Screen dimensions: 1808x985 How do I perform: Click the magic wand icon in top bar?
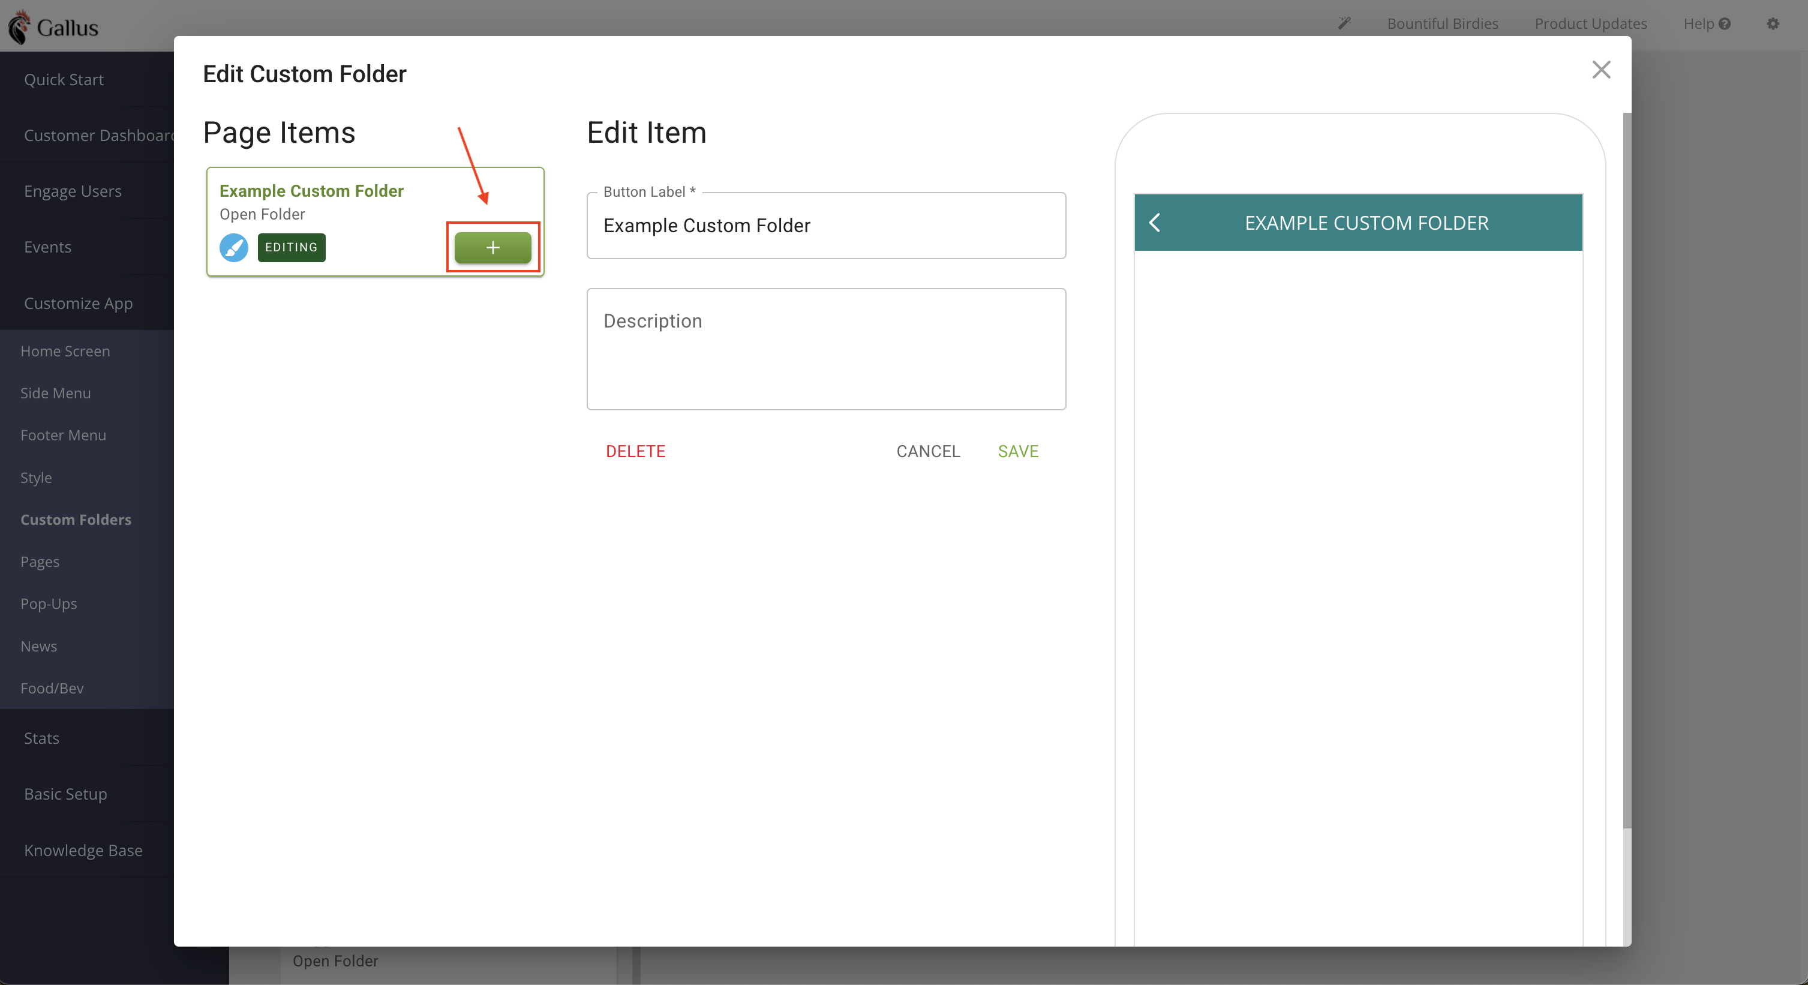[1344, 23]
